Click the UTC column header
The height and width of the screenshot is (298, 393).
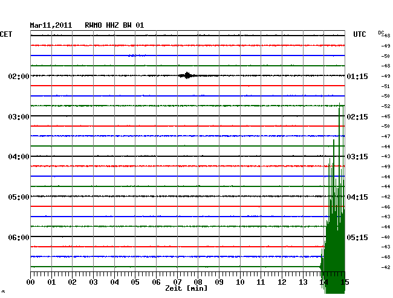tap(360, 34)
